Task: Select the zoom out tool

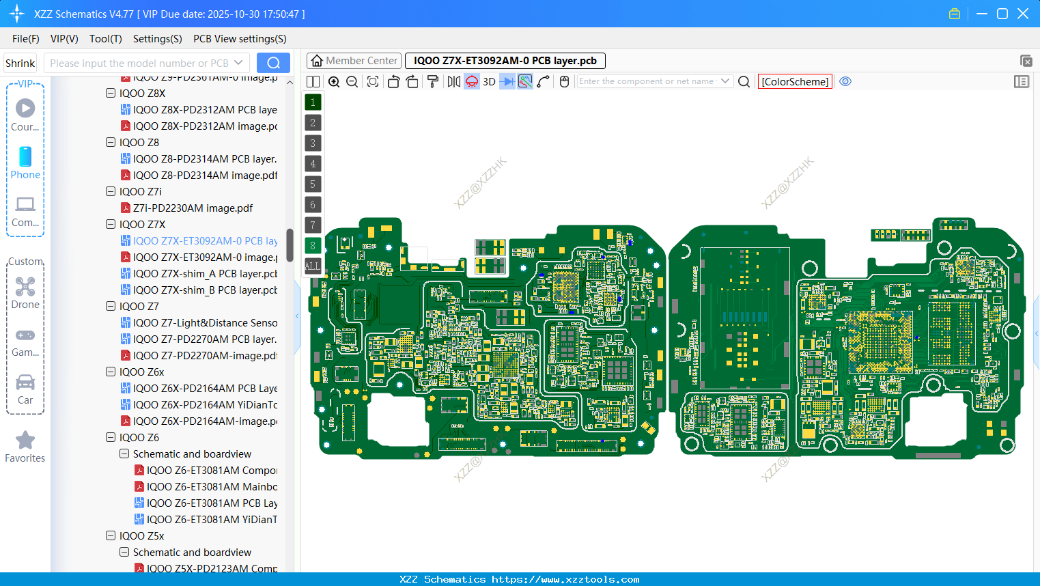Action: tap(352, 81)
